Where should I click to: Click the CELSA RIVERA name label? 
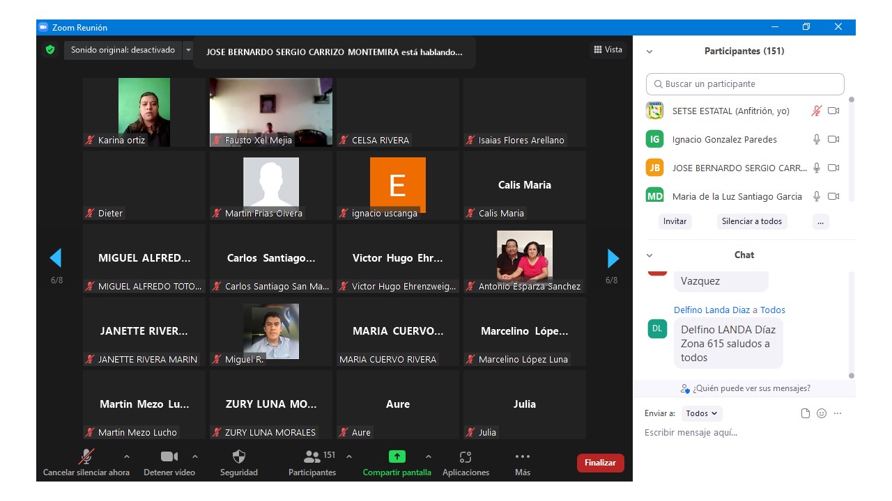pyautogui.click(x=380, y=141)
